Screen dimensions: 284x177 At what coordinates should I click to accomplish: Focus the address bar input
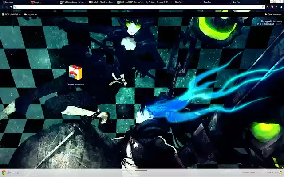tap(139, 7)
